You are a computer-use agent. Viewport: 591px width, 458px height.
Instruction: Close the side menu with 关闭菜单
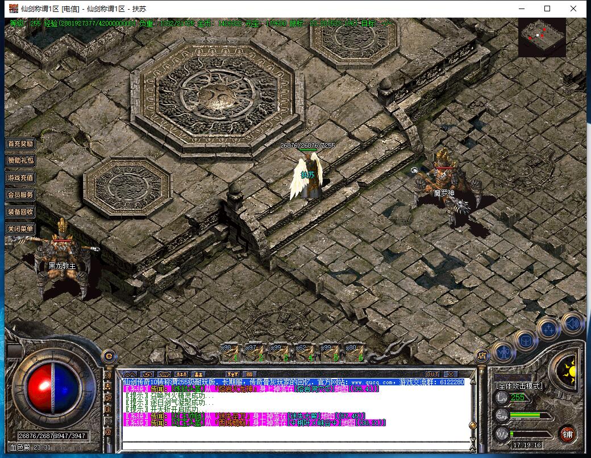pos(20,229)
